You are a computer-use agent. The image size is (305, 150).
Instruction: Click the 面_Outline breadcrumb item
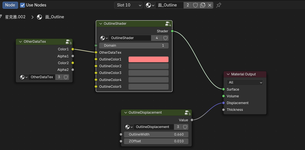pyautogui.click(x=54, y=17)
